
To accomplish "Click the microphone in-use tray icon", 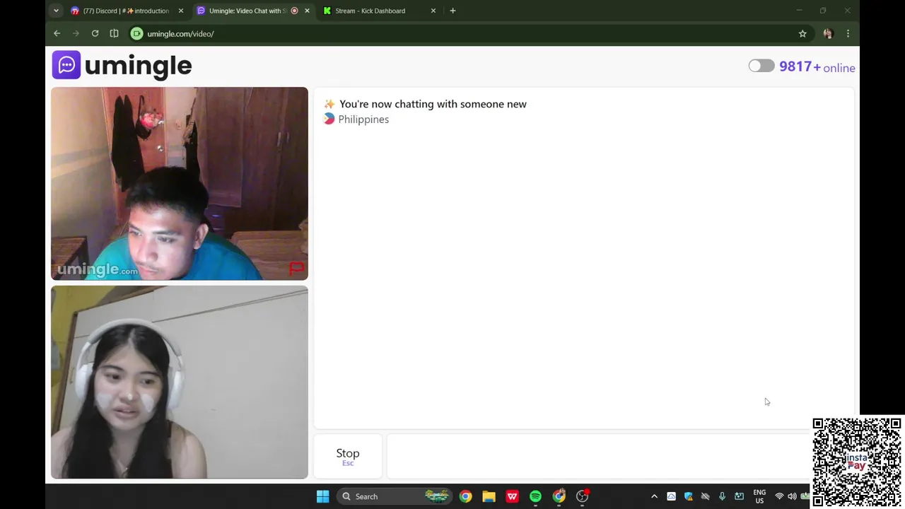I will (722, 496).
